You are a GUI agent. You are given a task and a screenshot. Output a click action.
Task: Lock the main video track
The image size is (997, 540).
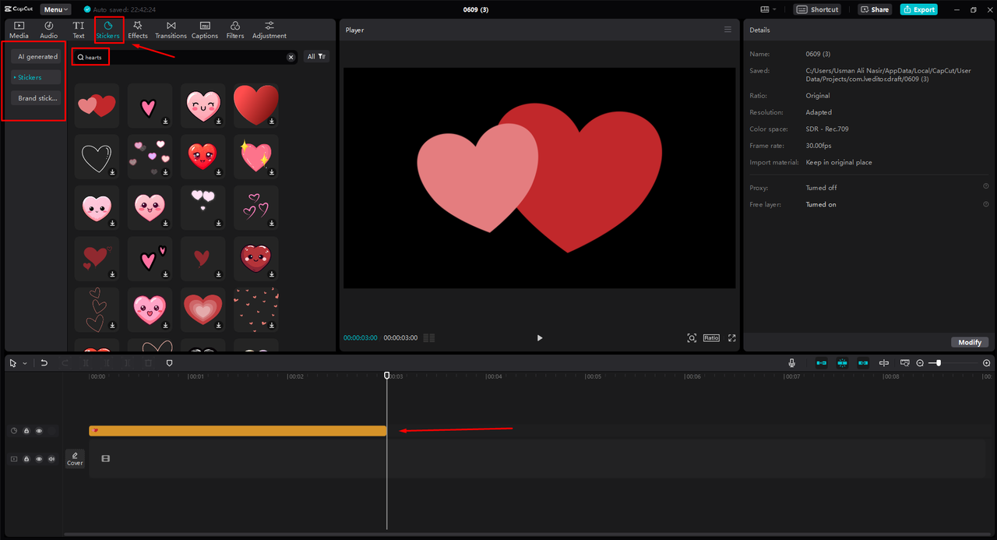26,459
